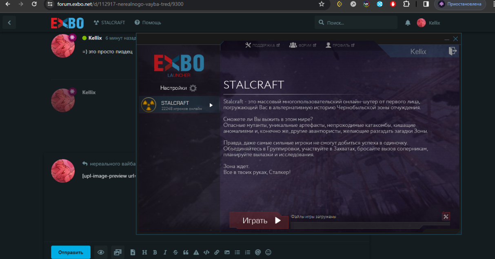Open Kellix avatar on the second post
The width and height of the screenshot is (495, 259).
(63, 100)
